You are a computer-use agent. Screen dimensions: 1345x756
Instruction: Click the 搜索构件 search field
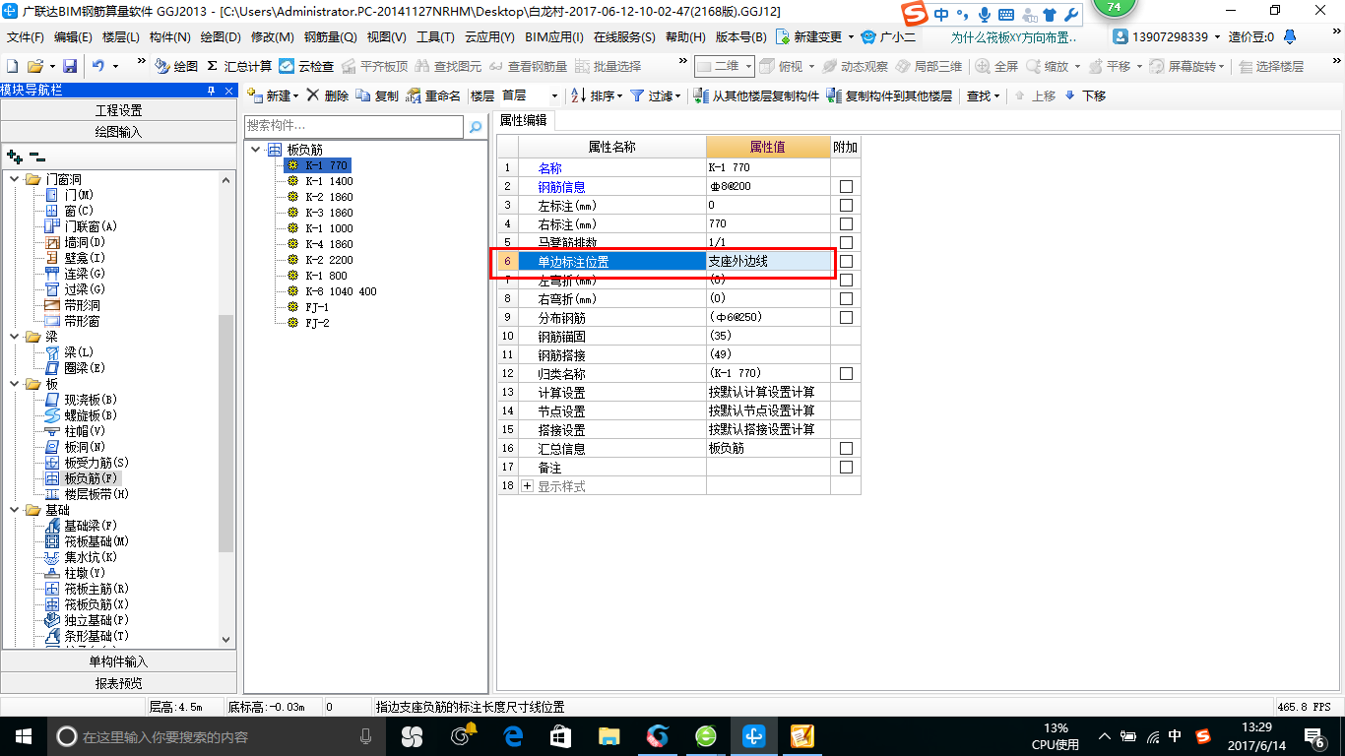point(353,126)
